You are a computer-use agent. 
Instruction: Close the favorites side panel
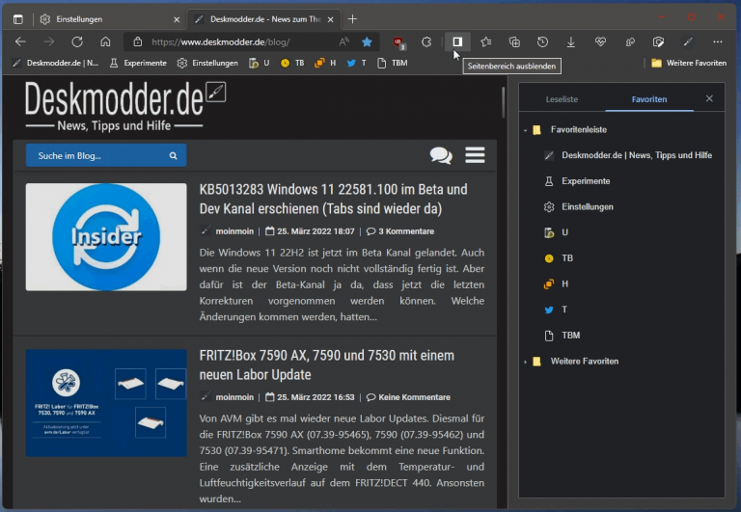(709, 99)
